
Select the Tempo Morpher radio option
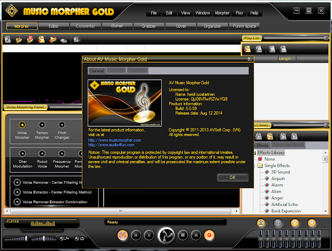(42, 125)
